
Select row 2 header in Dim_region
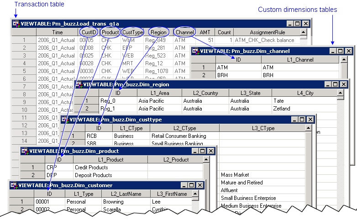point(86,109)
